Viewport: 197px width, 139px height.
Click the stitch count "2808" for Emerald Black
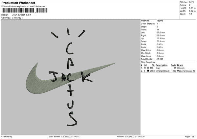coord(152,71)
